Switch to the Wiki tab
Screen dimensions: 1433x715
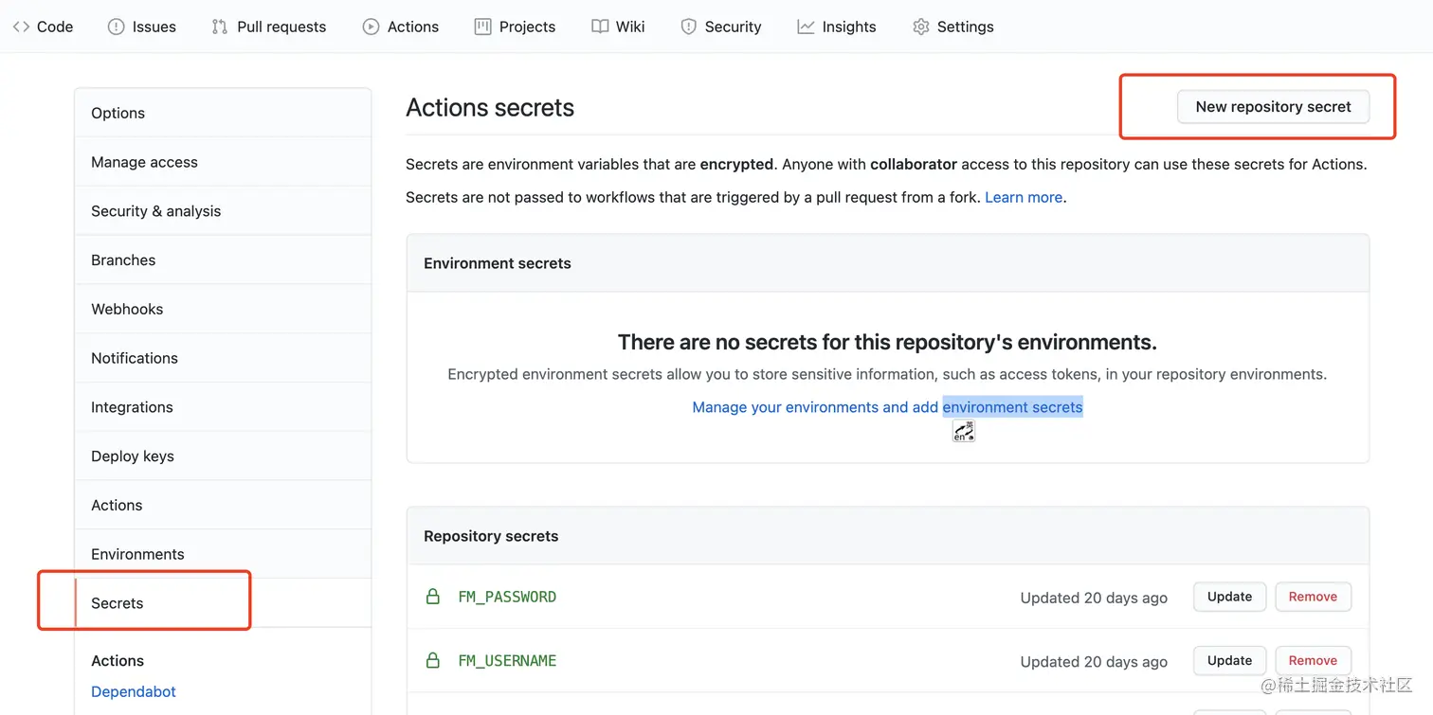(618, 27)
